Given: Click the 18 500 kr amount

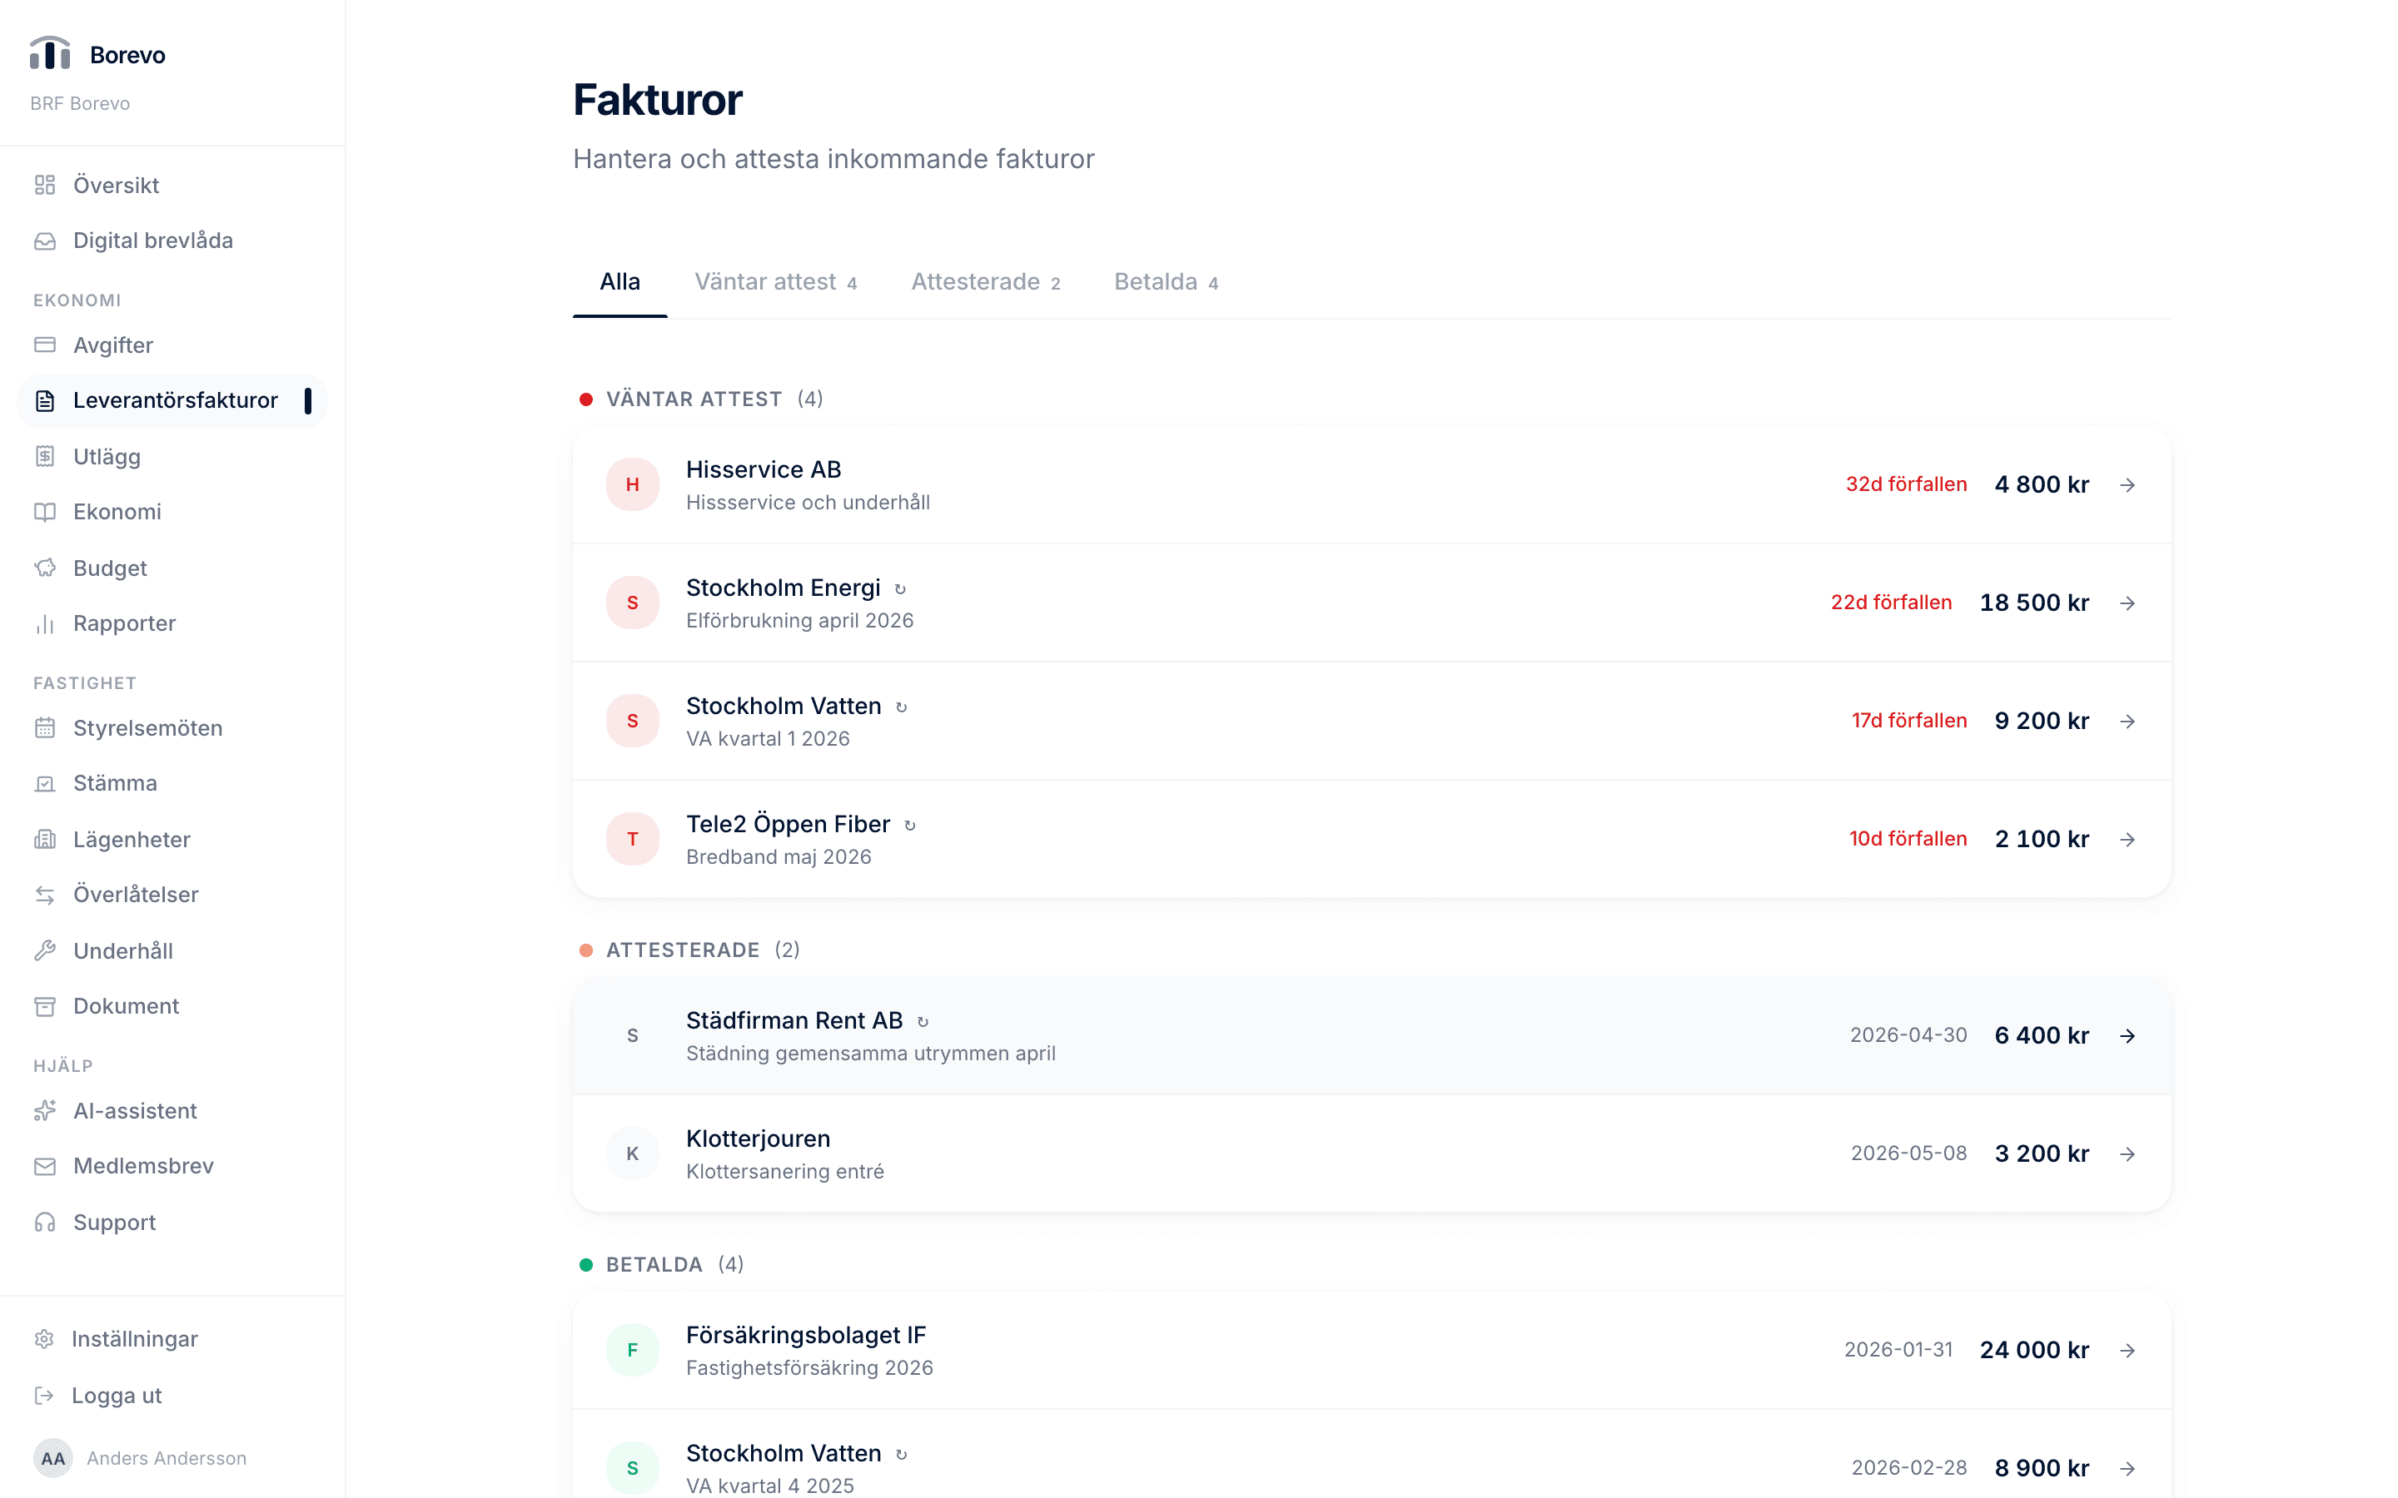Looking at the screenshot, I should pos(2034,603).
